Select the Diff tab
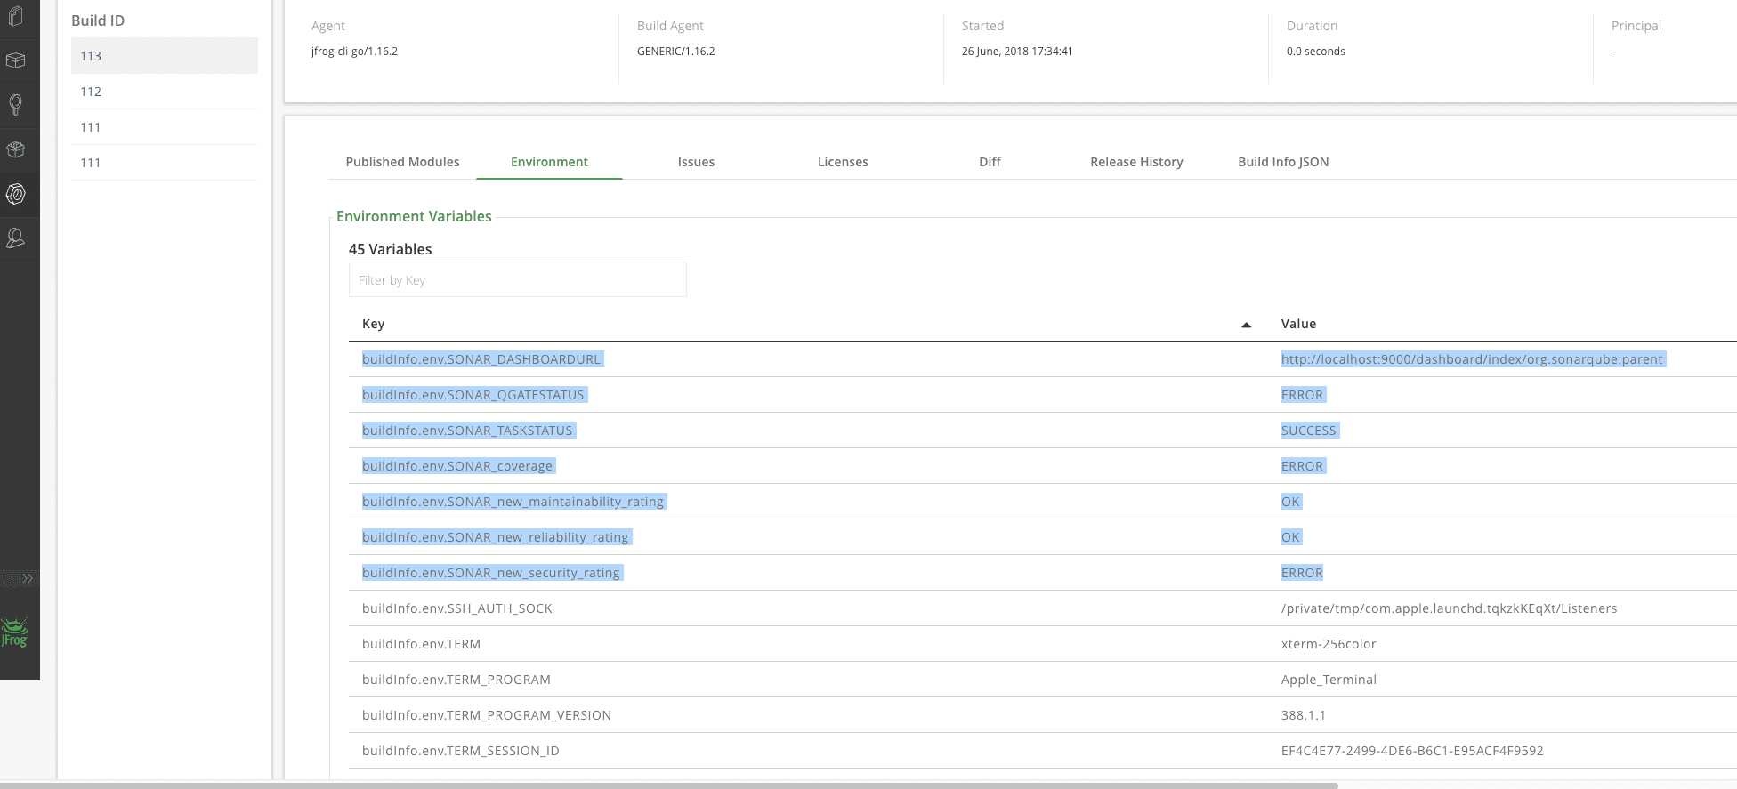This screenshot has height=789, width=1737. pyautogui.click(x=990, y=162)
